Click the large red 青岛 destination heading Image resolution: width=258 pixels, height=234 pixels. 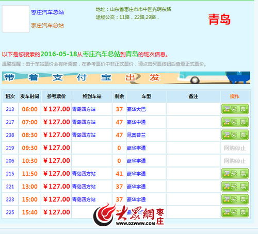[219, 19]
